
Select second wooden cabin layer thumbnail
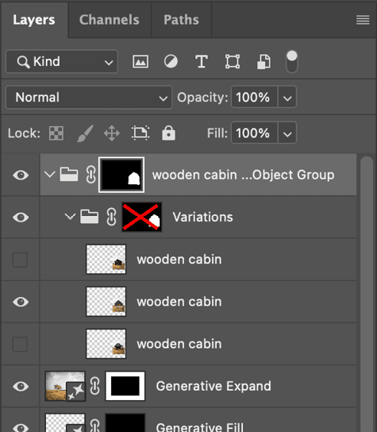[x=106, y=302]
